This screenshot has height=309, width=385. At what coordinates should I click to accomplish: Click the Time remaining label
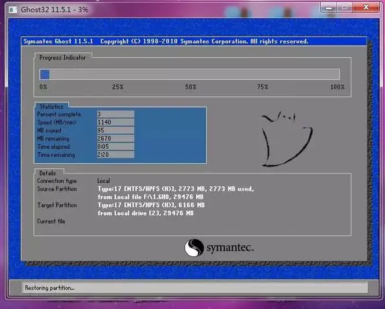pyautogui.click(x=56, y=155)
